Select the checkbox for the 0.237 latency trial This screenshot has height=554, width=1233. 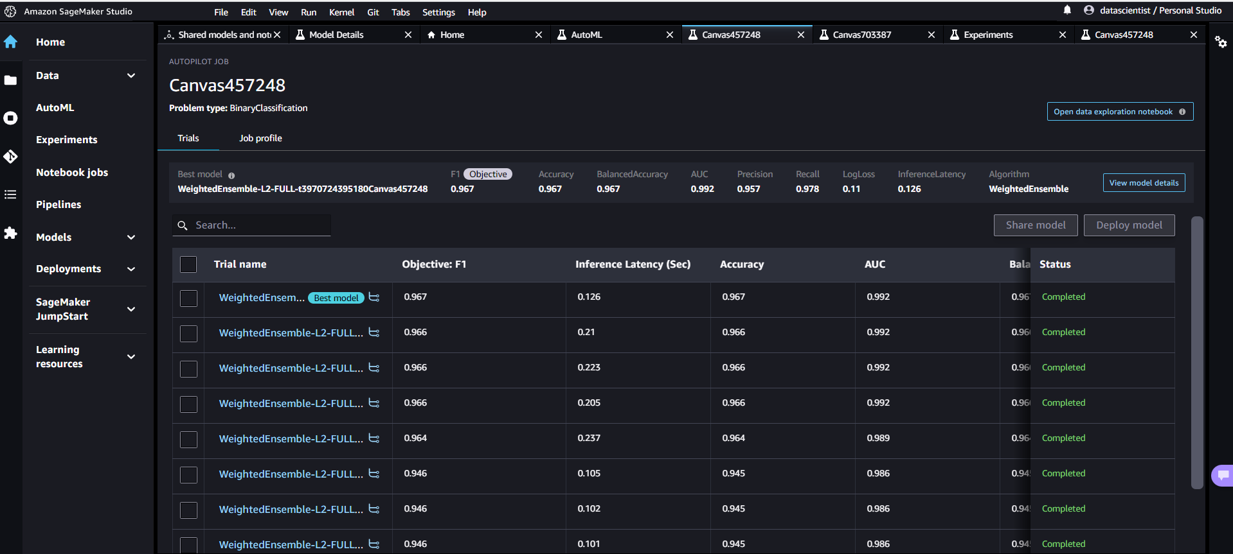(188, 440)
